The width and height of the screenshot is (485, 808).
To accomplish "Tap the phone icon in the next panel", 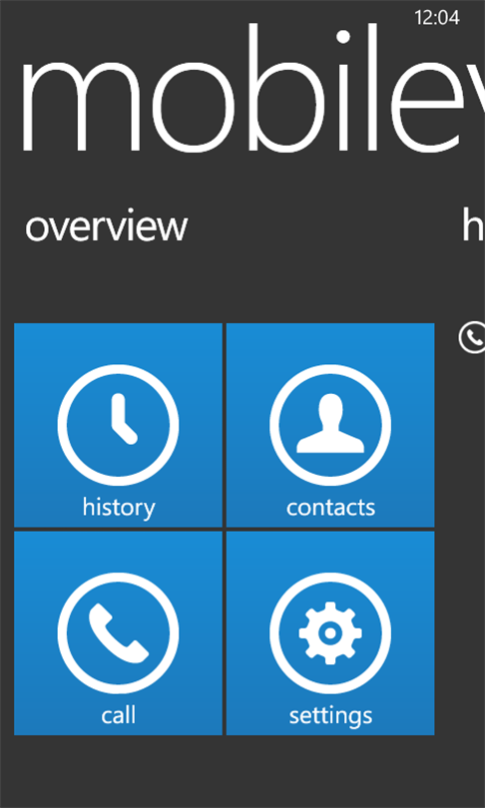I will click(x=472, y=337).
